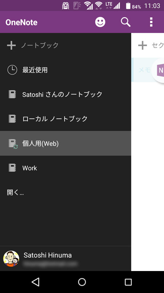Tap the clock icon for 最近使用

pyautogui.click(x=12, y=70)
